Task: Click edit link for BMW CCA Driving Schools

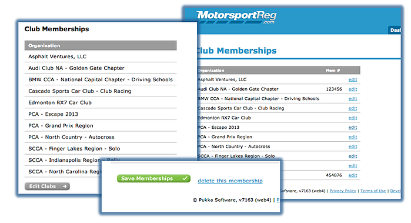Action: 353,99
